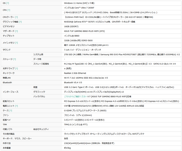This screenshot has height=151, width=182.
Task: Click the [?] icon beside ストレージ
Action: (14, 59)
